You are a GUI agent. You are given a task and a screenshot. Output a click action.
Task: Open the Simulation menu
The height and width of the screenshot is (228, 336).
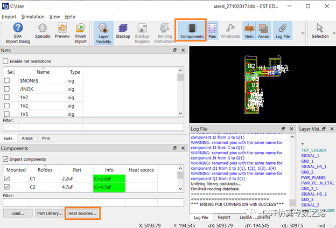pyautogui.click(x=33, y=17)
